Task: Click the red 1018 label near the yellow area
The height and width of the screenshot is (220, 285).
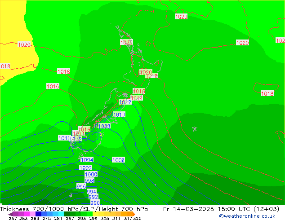Action: pyautogui.click(x=64, y=71)
